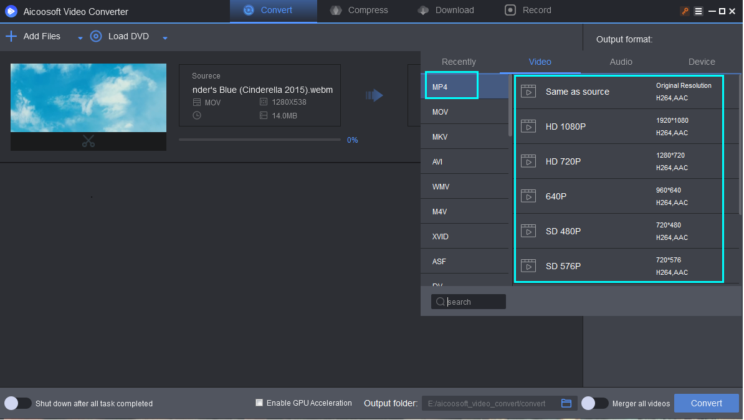Select MOV in the format list

[464, 112]
